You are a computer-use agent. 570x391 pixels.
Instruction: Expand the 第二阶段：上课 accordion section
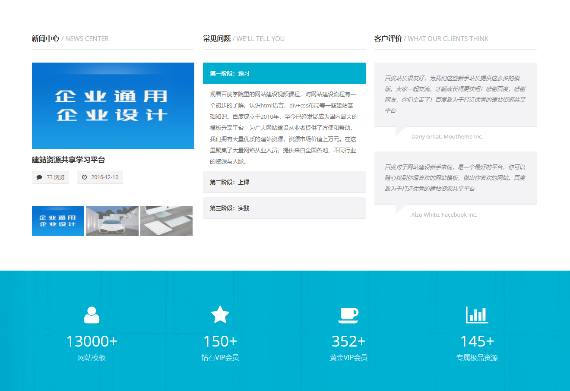tap(284, 182)
